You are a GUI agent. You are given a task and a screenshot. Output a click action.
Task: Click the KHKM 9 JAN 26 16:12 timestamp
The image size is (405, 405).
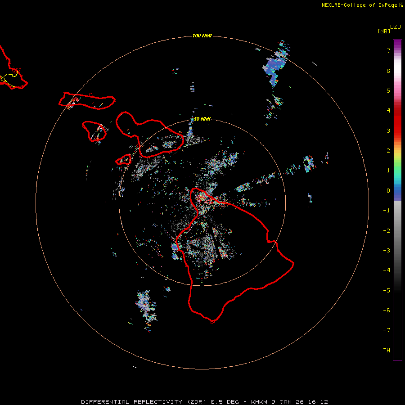(x=289, y=402)
